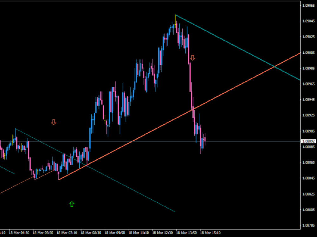
Task: Click the 18 Mar 05:50 time label
Action: 43,233
